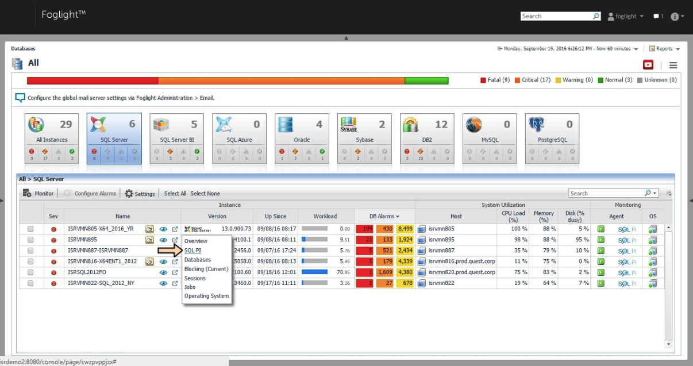
Task: Click the SQL PI icon in isrvmn820.prod.quest.corp row
Action: [x=626, y=272]
